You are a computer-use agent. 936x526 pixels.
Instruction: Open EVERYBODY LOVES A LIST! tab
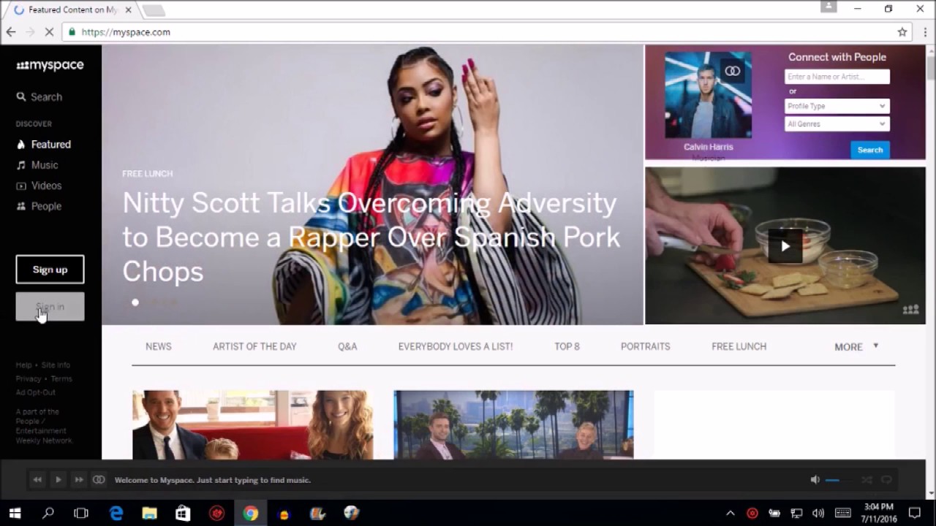pyautogui.click(x=456, y=346)
